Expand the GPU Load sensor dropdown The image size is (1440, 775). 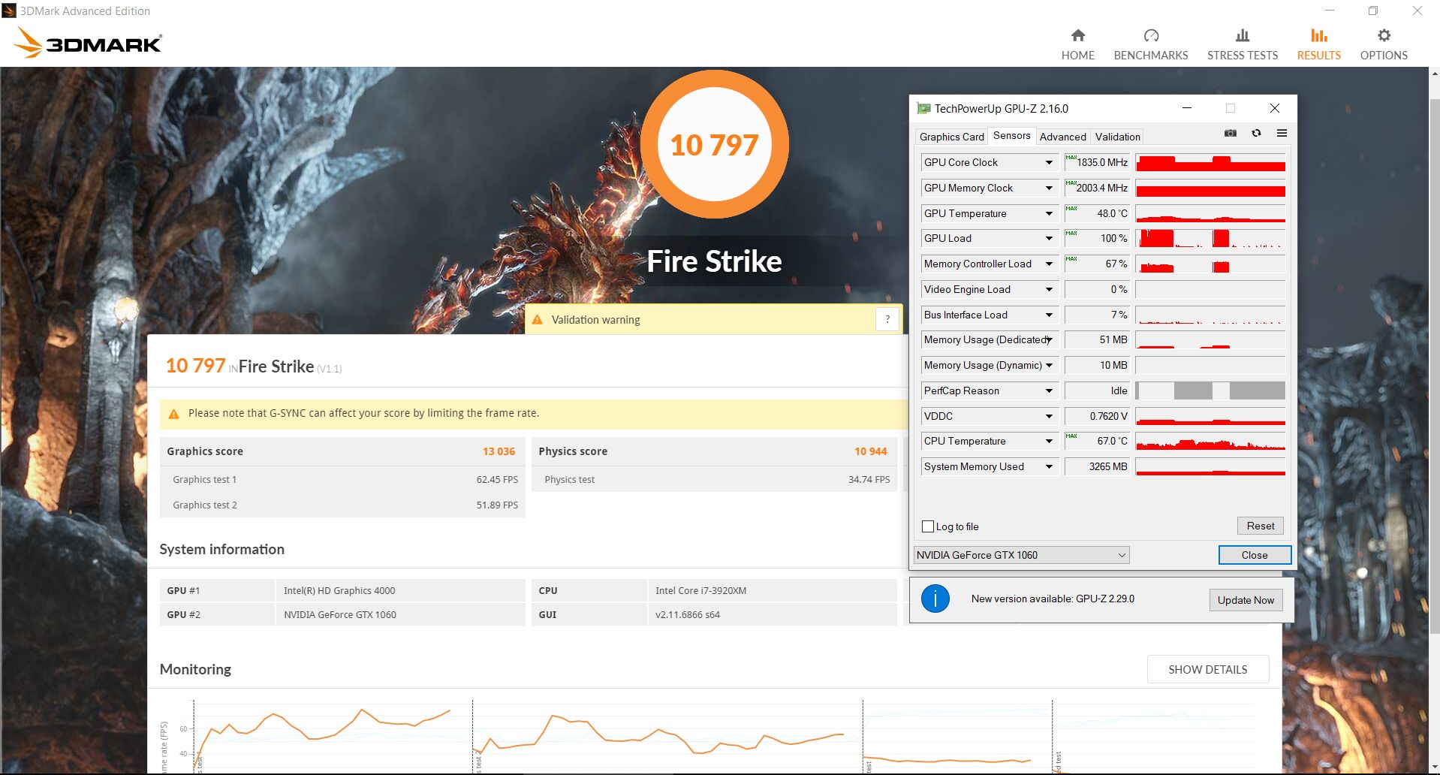click(1049, 238)
